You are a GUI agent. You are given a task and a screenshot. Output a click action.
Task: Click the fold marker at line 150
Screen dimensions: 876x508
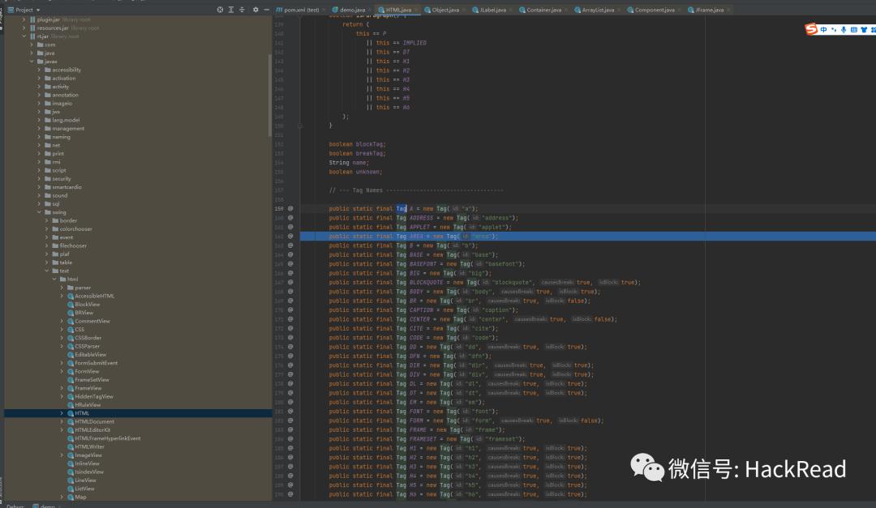300,126
